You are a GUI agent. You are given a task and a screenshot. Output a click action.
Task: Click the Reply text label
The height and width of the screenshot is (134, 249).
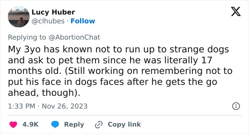point(74,124)
